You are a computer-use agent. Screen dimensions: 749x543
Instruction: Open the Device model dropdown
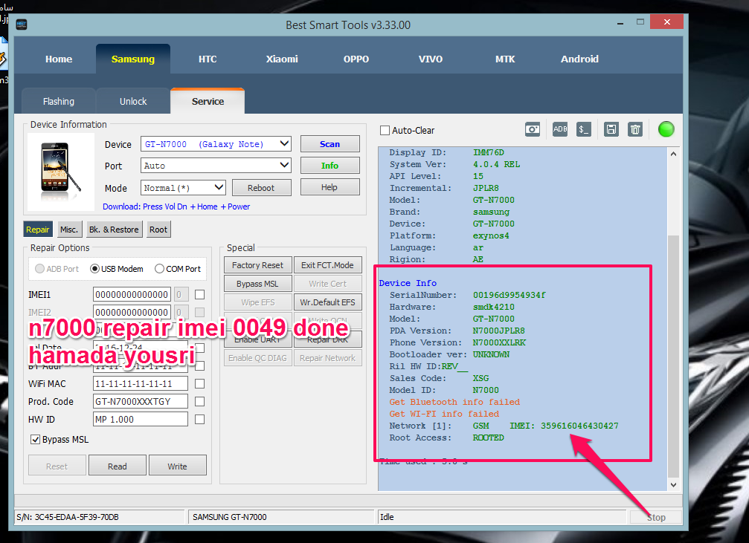click(216, 144)
